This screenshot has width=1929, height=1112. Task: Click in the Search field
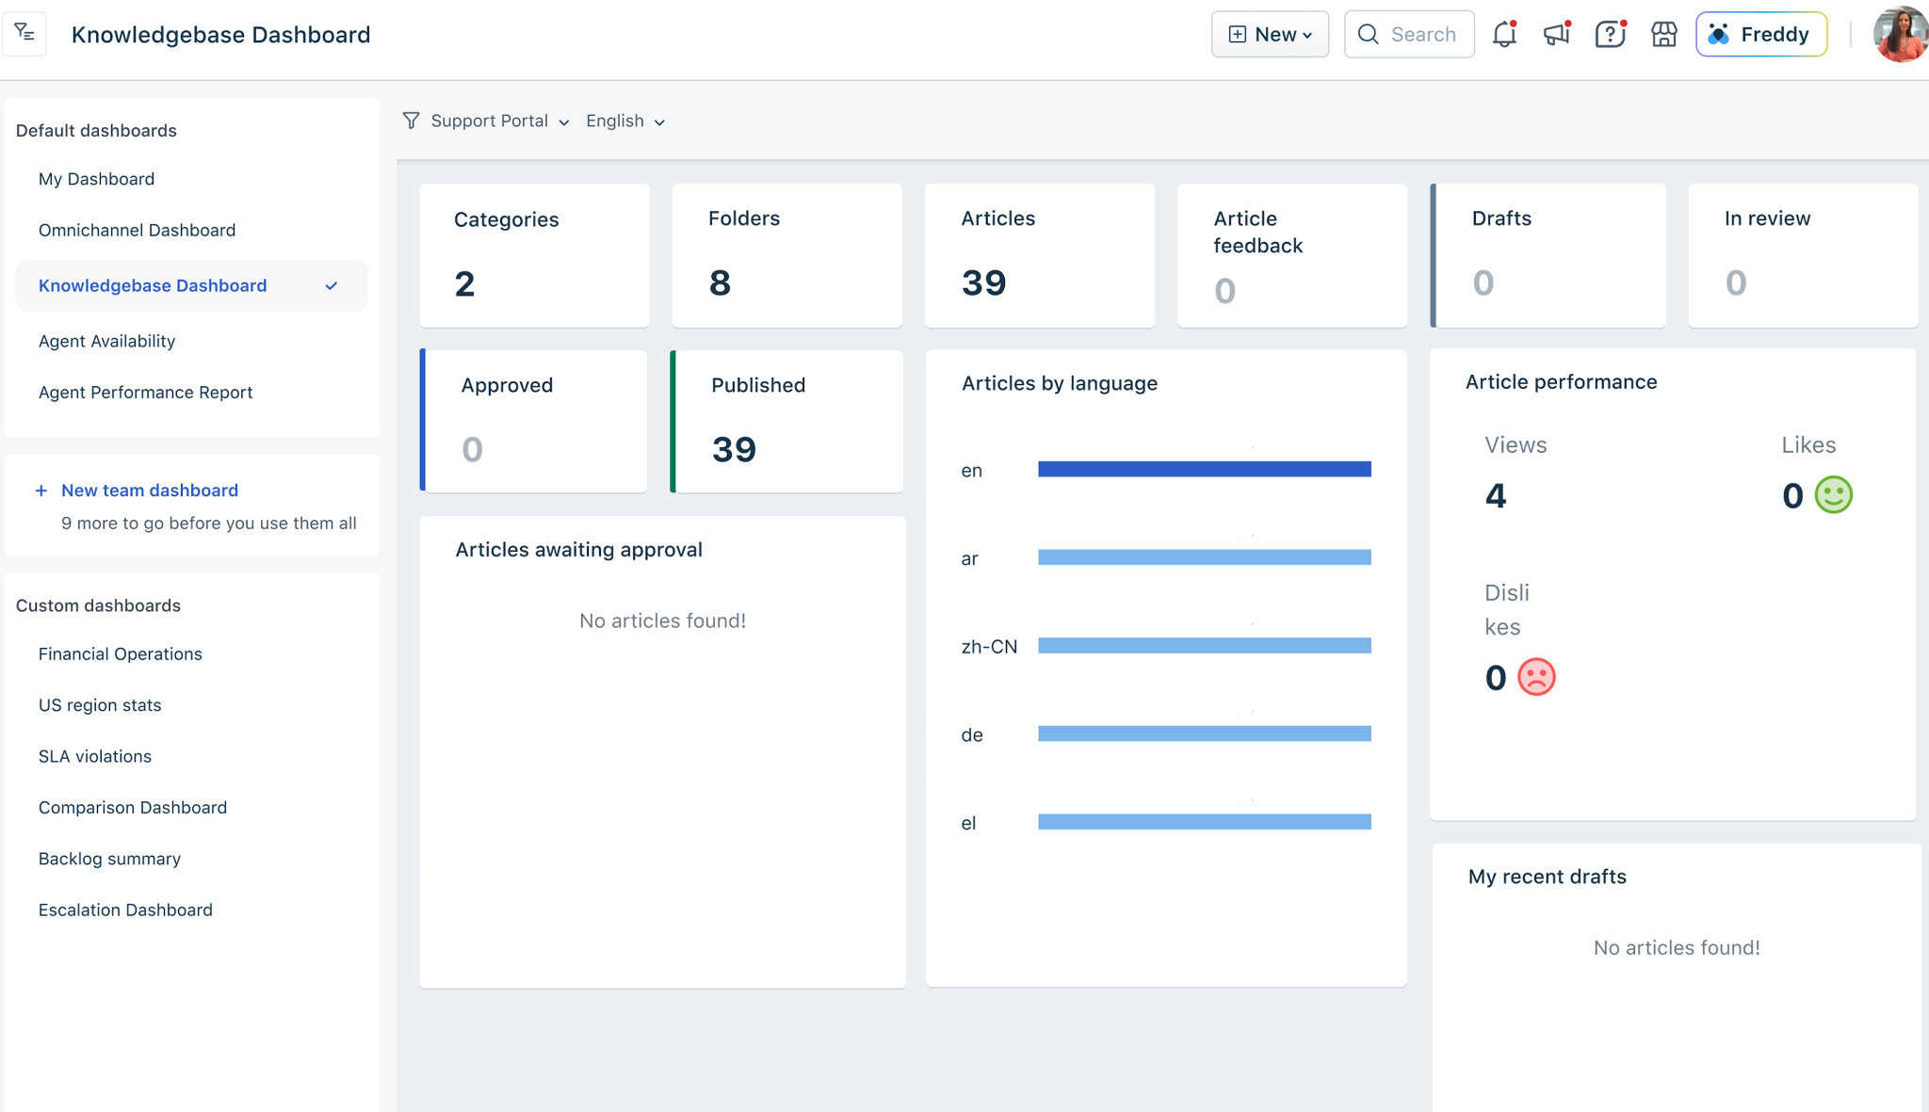point(1422,35)
